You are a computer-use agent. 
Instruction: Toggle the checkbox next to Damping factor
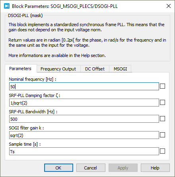[162, 103]
